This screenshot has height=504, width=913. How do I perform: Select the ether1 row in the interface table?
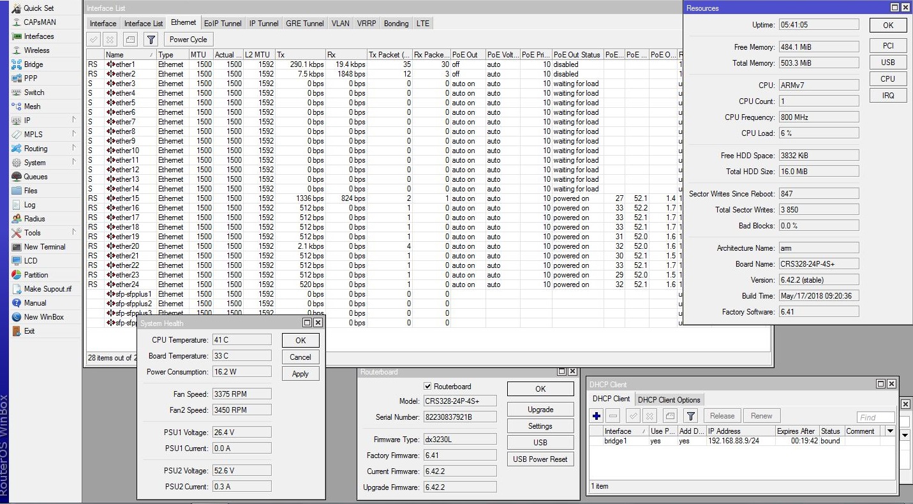pyautogui.click(x=385, y=64)
